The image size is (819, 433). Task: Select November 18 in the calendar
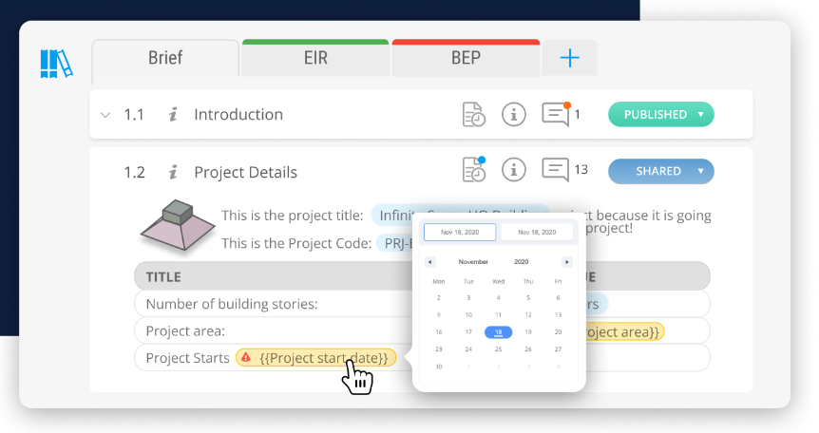pos(498,332)
